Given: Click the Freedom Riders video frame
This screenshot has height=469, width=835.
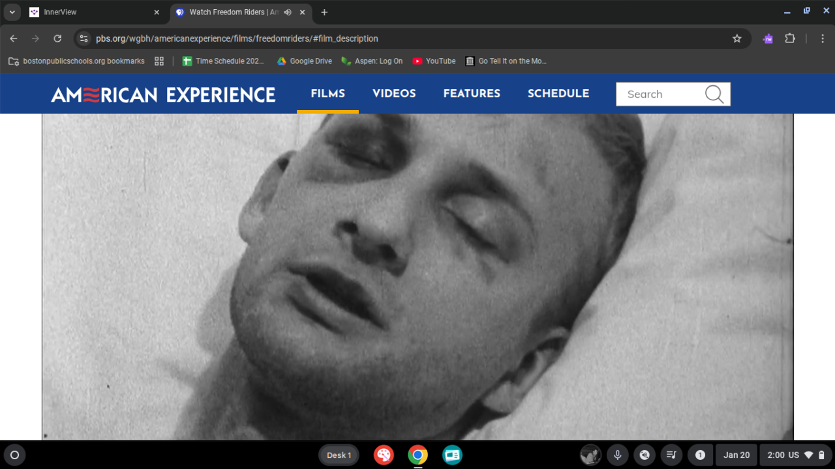Looking at the screenshot, I should [417, 277].
